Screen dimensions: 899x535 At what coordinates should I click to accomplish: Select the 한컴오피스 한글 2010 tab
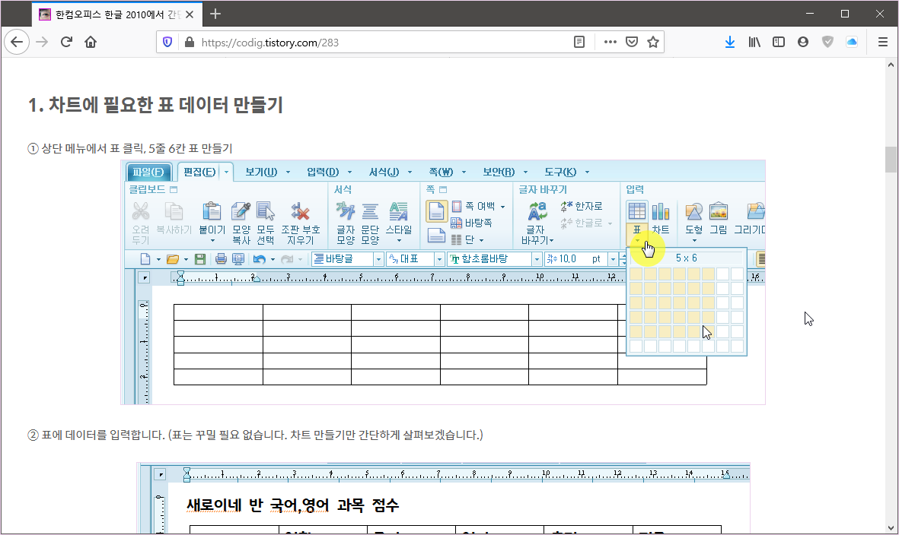pyautogui.click(x=116, y=14)
